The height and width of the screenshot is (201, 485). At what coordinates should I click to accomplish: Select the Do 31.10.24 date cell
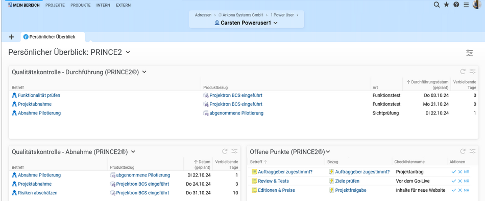198,193
